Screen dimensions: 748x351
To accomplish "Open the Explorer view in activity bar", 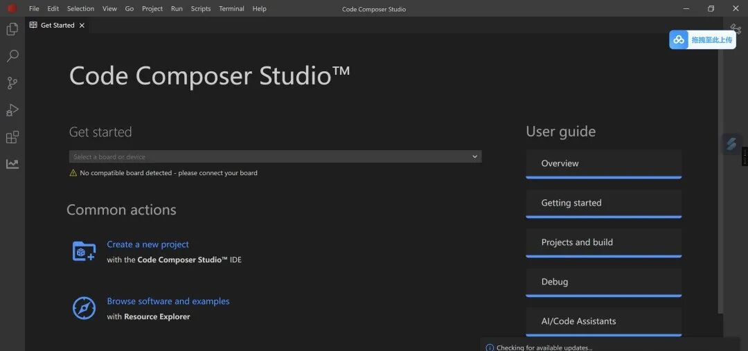I will coord(12,29).
